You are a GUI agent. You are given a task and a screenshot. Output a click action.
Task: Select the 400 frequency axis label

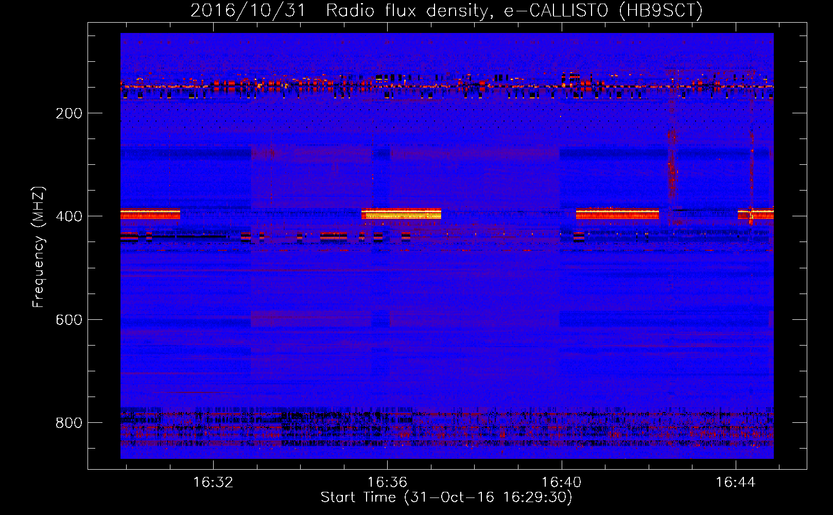(x=69, y=216)
